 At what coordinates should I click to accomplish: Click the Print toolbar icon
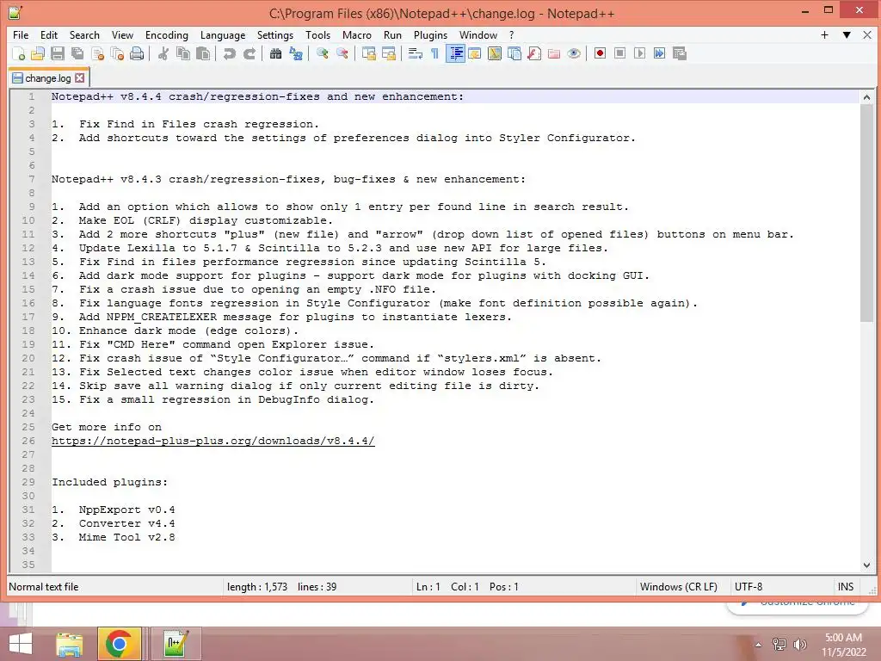click(x=137, y=53)
